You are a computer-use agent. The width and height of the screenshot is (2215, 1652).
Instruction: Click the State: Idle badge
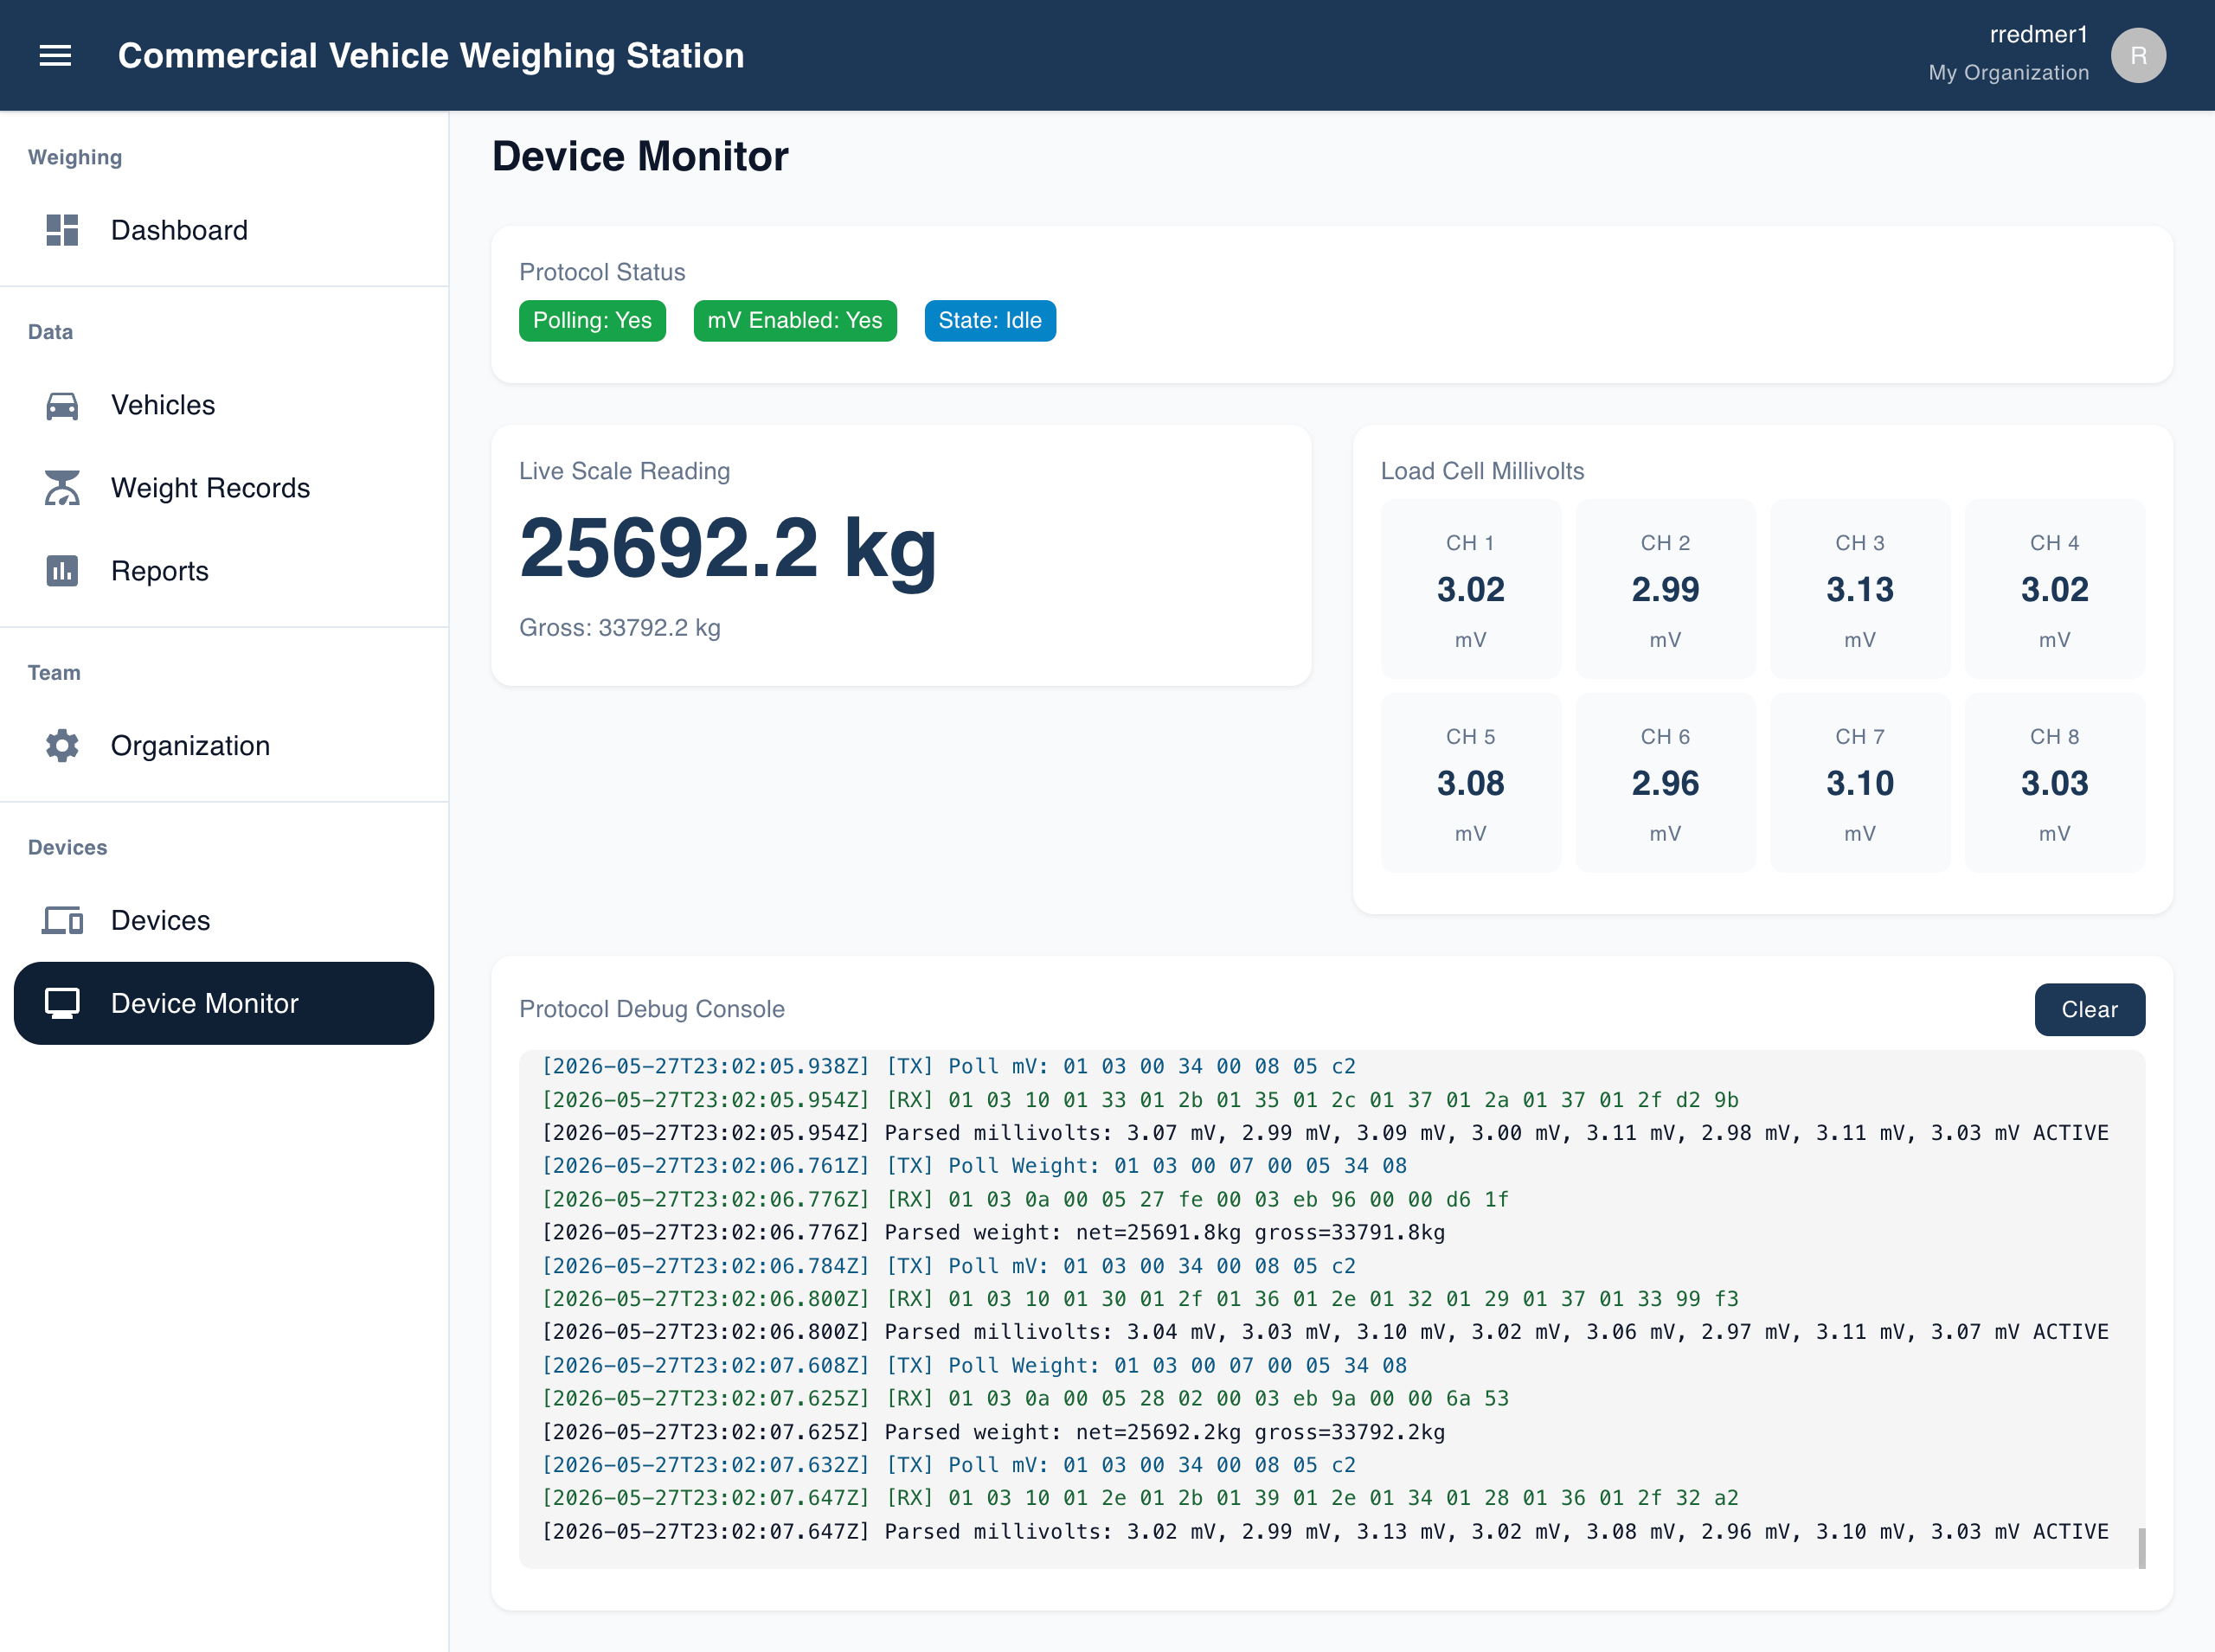click(991, 321)
